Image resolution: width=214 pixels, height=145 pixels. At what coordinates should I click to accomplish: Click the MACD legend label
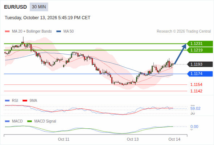[x=17, y=121]
